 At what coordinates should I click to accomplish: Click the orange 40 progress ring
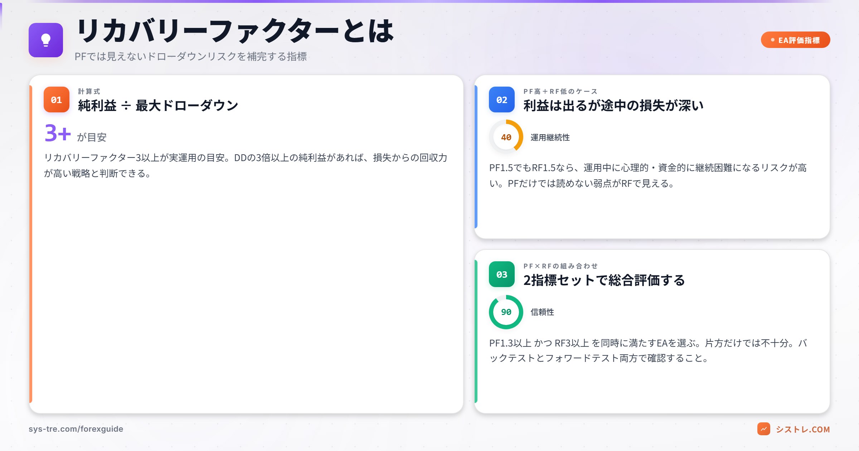tap(506, 137)
